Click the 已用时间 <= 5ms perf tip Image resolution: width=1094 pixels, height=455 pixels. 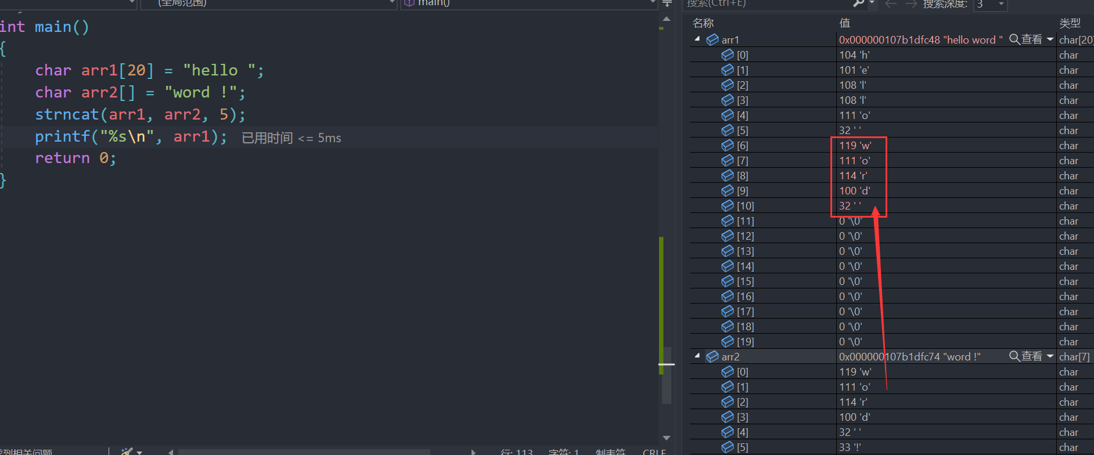[x=292, y=138]
